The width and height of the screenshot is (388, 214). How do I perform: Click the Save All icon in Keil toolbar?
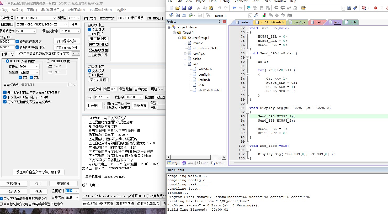pos(190,8)
